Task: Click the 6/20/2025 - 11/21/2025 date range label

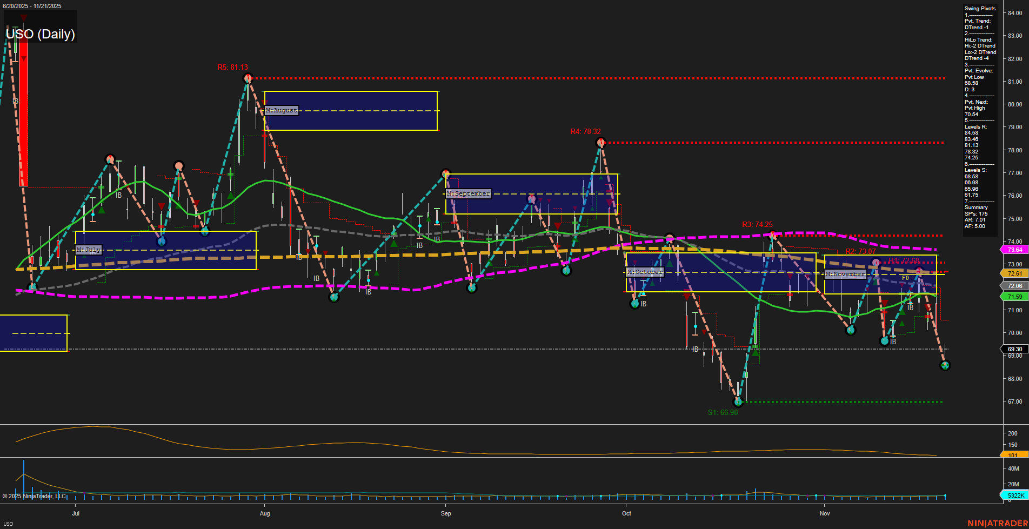Action: coord(32,6)
